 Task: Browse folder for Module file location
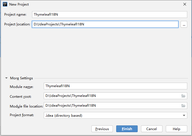click(183, 106)
